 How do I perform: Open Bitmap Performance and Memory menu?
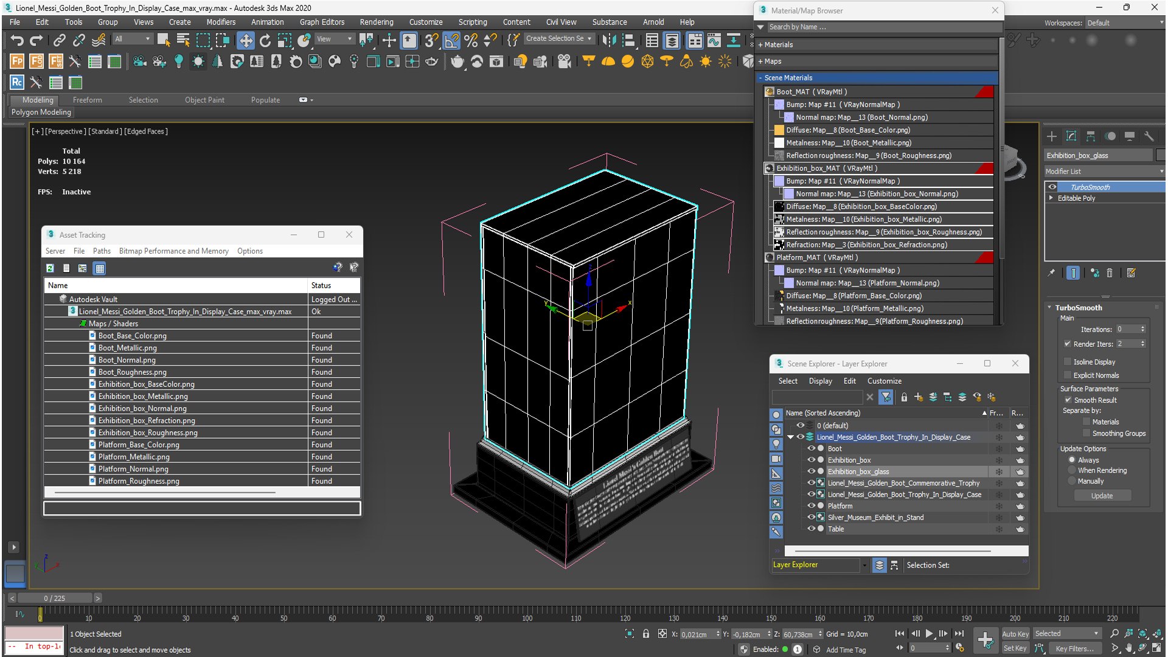[x=174, y=251]
